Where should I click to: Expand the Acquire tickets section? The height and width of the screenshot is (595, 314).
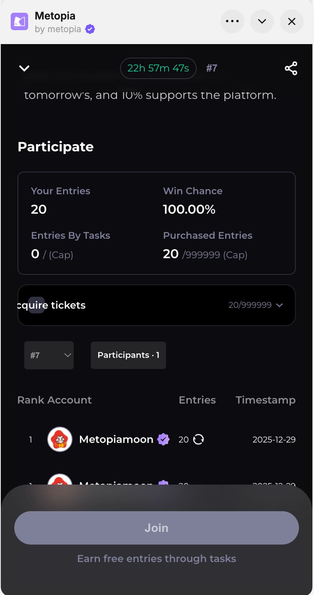click(x=279, y=305)
